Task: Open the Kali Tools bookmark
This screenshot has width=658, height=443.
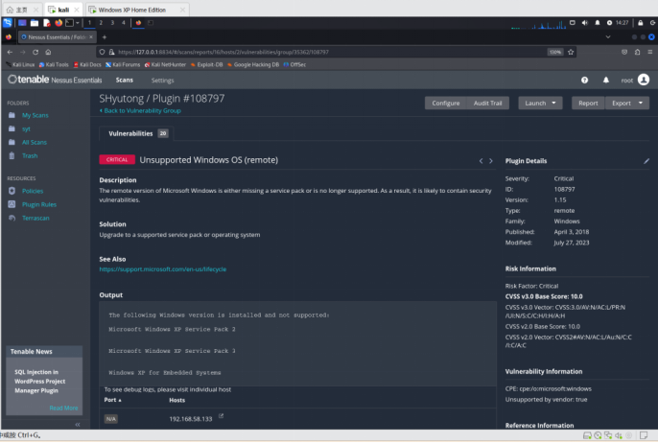Action: pyautogui.click(x=54, y=64)
